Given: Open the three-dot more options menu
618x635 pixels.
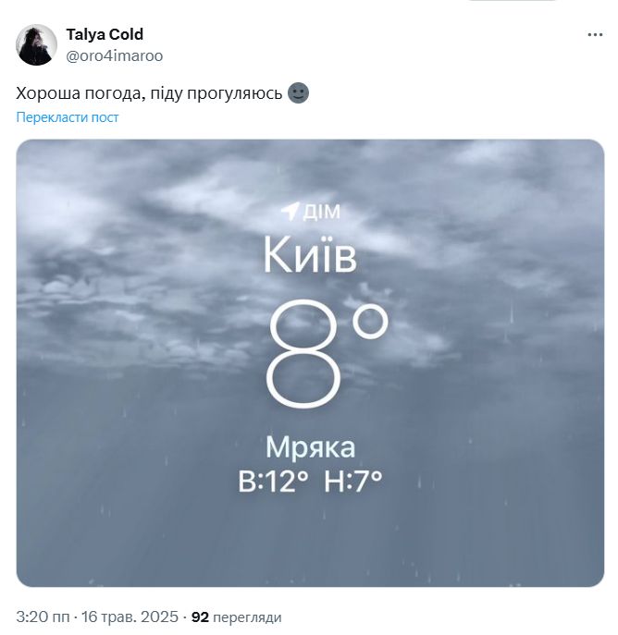Looking at the screenshot, I should tap(595, 35).
